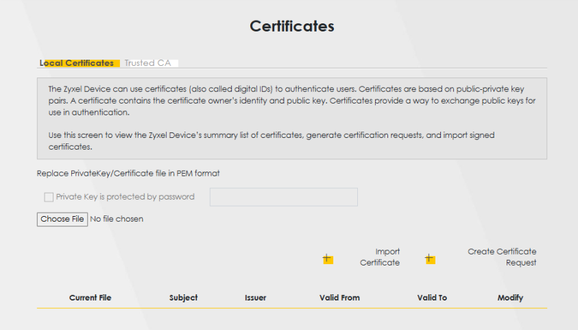Click the paragraph starting 'The Zyxel Device can use'
This screenshot has width=578, height=330.
[291, 101]
